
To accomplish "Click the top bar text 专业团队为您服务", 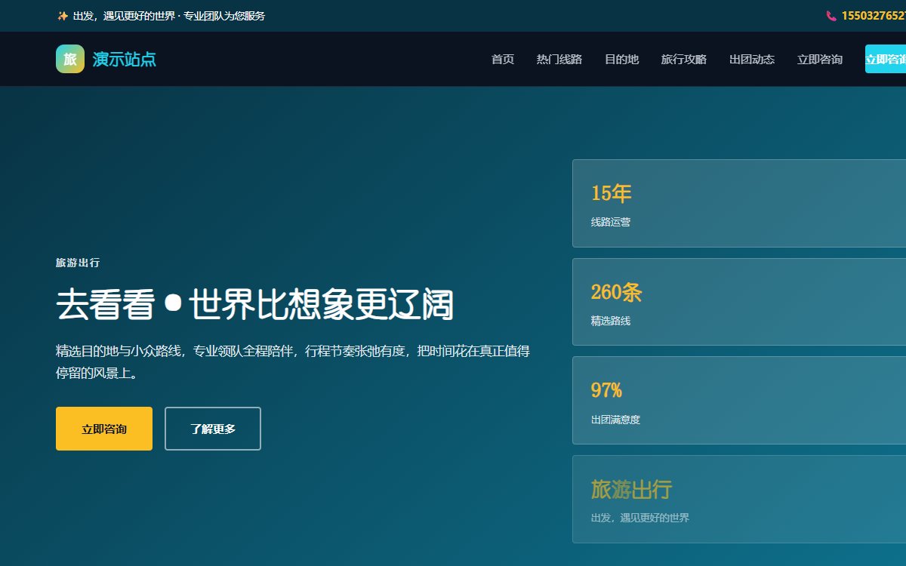I will pyautogui.click(x=224, y=16).
